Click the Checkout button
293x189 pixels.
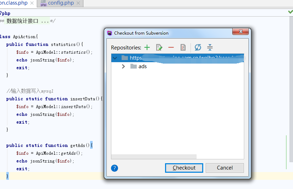pyautogui.click(x=184, y=168)
